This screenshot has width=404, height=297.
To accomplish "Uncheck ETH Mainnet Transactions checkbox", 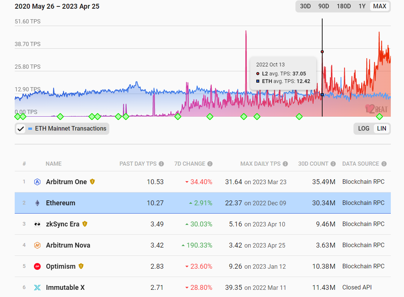I will click(21, 129).
